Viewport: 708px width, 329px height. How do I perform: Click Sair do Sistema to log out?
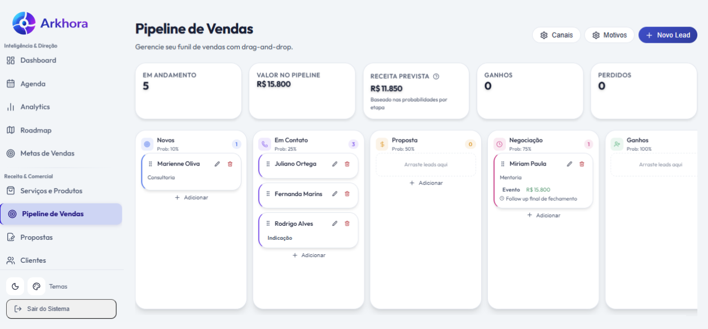pyautogui.click(x=61, y=309)
